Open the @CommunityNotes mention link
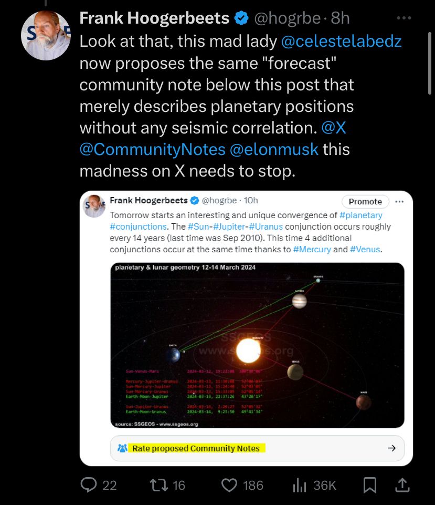Image resolution: width=435 pixels, height=505 pixels. click(x=152, y=149)
